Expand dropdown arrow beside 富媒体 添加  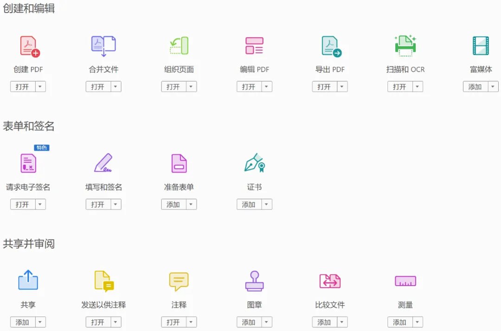pyautogui.click(x=493, y=87)
